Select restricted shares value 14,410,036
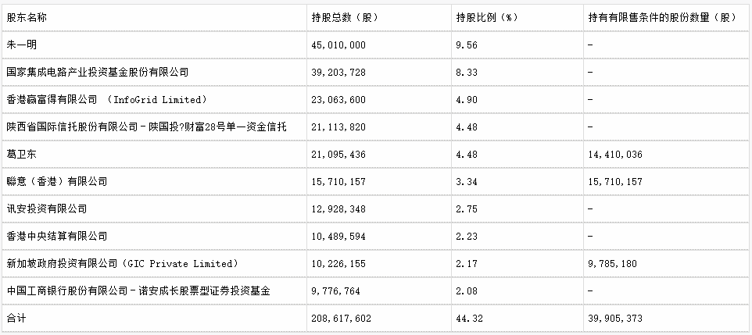752x335 pixels. (614, 155)
